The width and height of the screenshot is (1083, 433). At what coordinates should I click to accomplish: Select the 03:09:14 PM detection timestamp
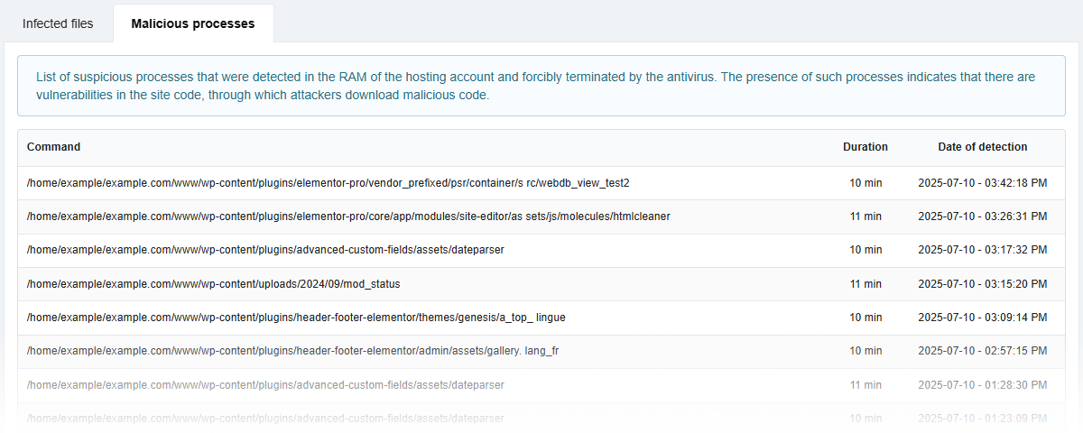click(982, 318)
